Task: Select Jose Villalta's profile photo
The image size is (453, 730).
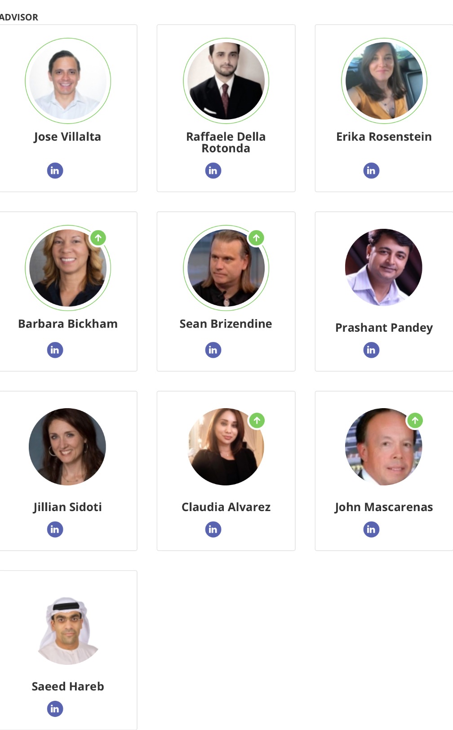Action: click(x=68, y=81)
